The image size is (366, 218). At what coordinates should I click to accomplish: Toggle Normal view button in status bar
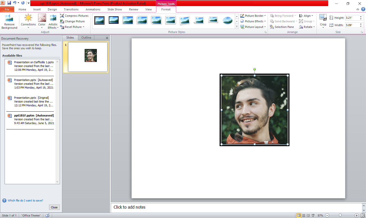coord(299,215)
